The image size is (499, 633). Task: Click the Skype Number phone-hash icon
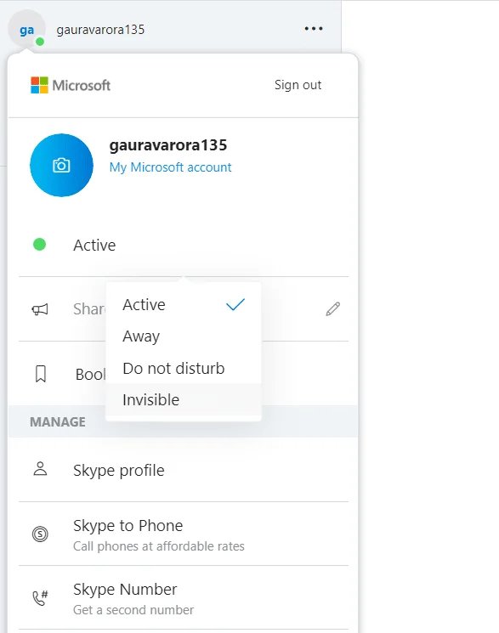[x=40, y=598]
